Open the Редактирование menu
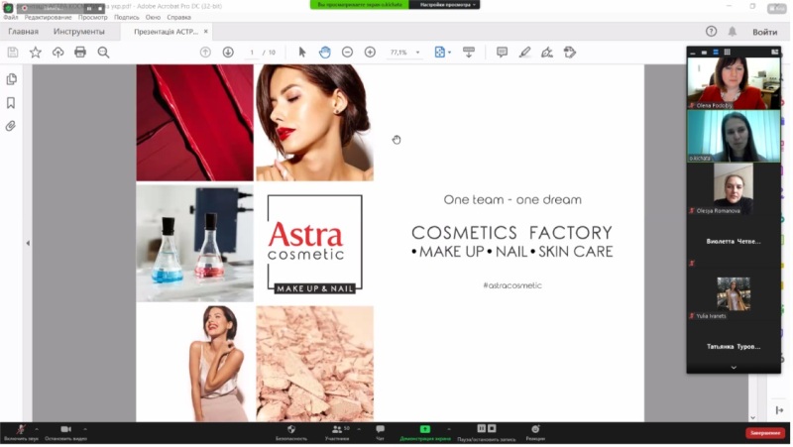 pyautogui.click(x=48, y=17)
